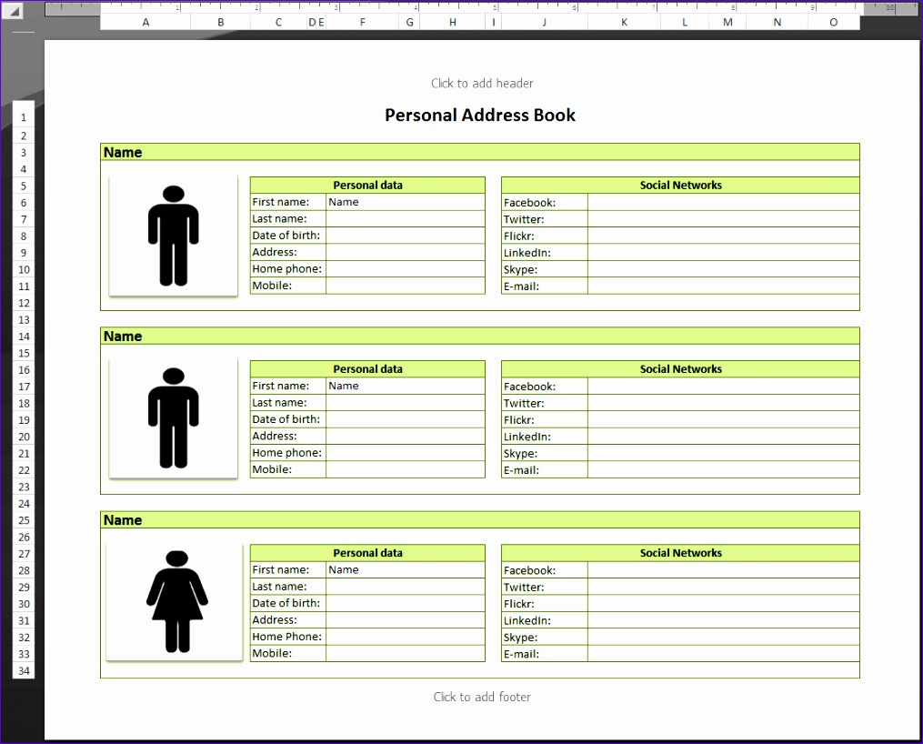Select the male silhouette image in second card
The image size is (923, 744).
[x=173, y=420]
